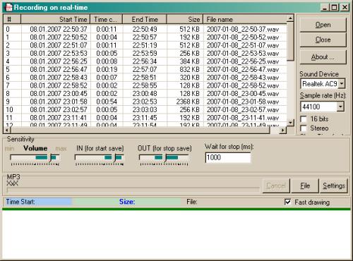
Task: Focus the Wait for stop (ms) field
Action: point(228,157)
